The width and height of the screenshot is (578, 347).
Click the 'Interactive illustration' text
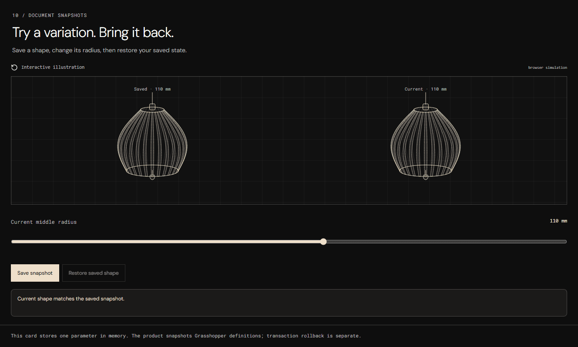pos(53,67)
